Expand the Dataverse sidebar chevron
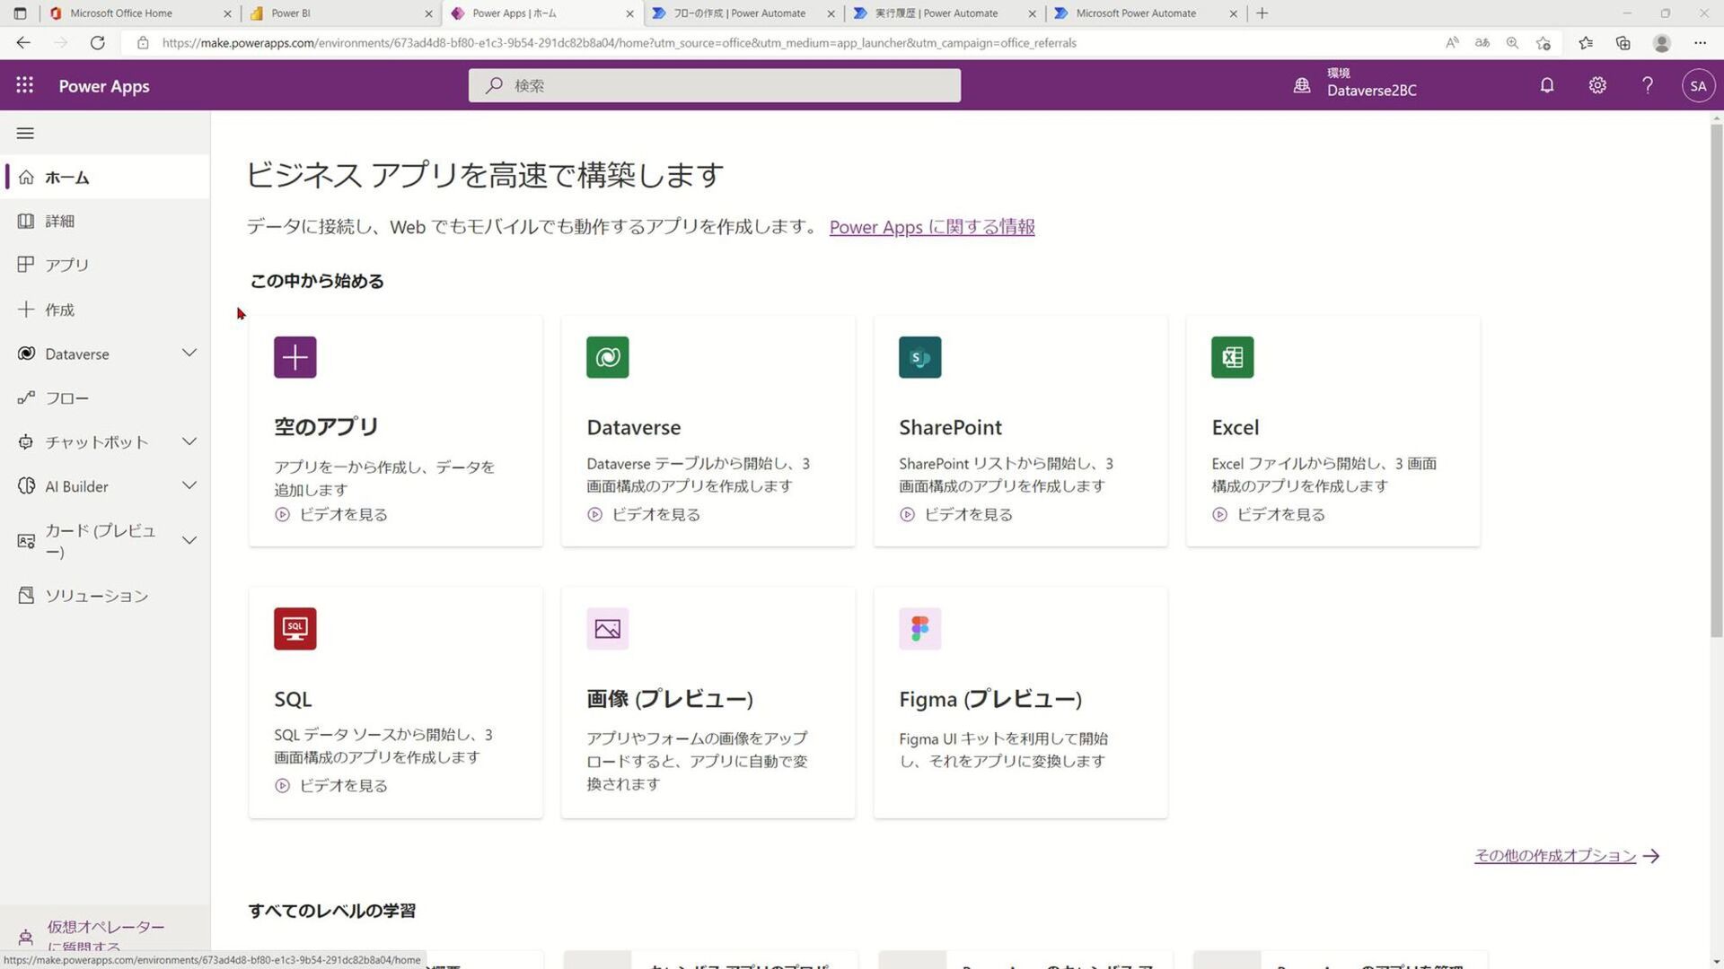The width and height of the screenshot is (1724, 969). coord(189,354)
